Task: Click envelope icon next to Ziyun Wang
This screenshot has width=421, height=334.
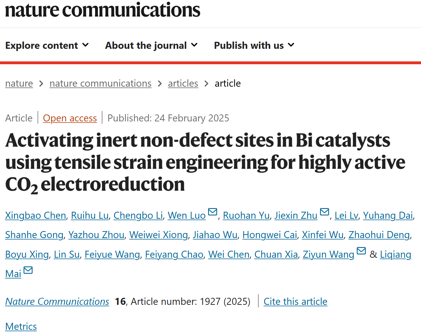Action: (361, 251)
